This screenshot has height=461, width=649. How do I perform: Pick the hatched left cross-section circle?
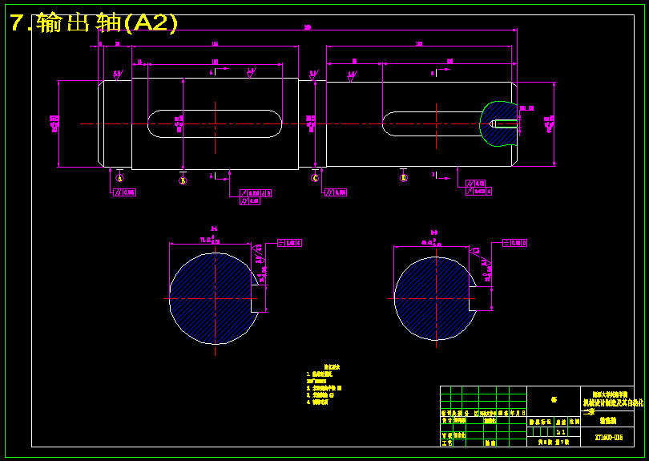(214, 298)
